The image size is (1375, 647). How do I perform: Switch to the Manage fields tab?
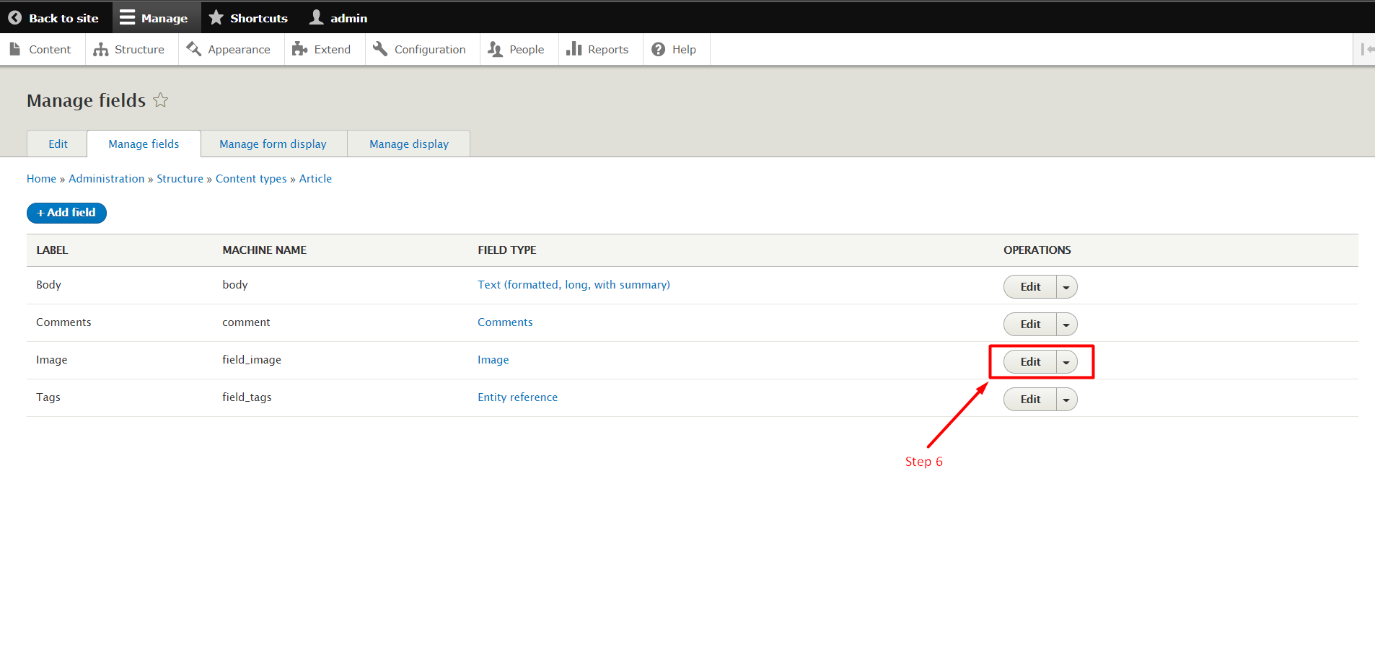(x=144, y=144)
